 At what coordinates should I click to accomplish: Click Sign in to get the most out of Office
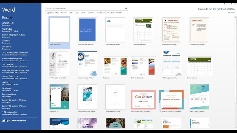pos(217,9)
